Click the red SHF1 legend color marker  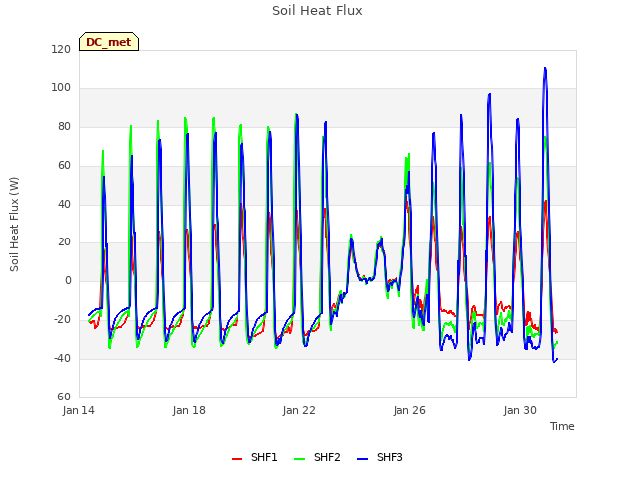pos(237,459)
